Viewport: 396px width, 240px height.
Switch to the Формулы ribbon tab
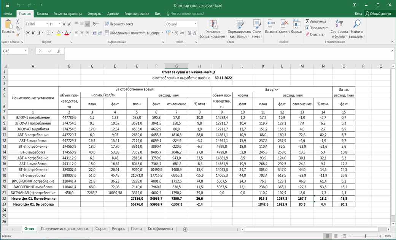point(94,14)
